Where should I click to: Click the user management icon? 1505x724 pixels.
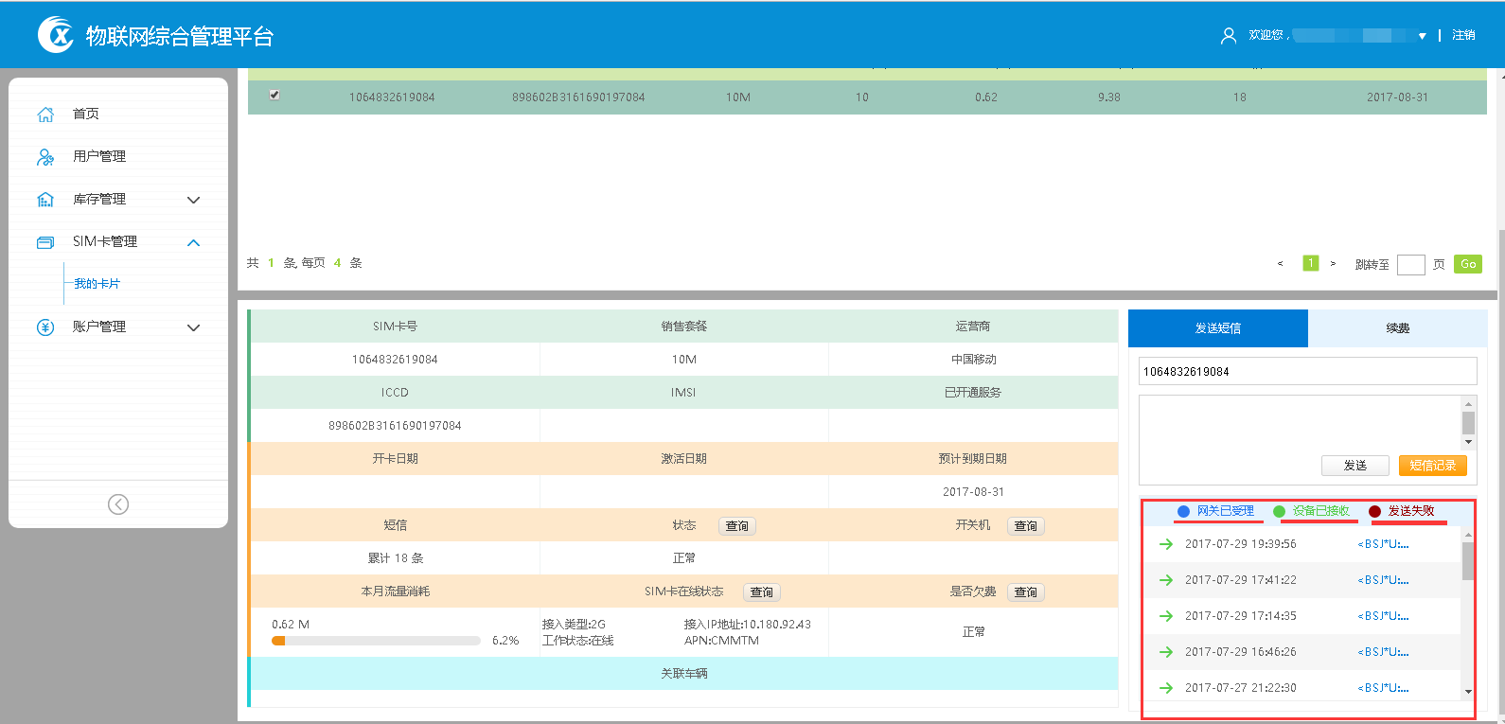pyautogui.click(x=45, y=157)
